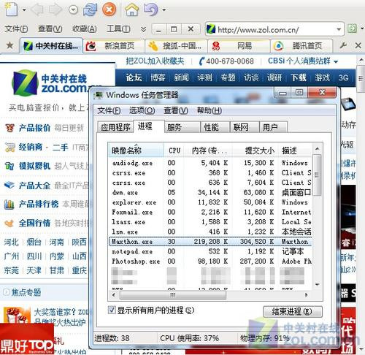The width and height of the screenshot is (365, 355).
Task: Open the browser 文件(F) menu
Action: point(16,29)
